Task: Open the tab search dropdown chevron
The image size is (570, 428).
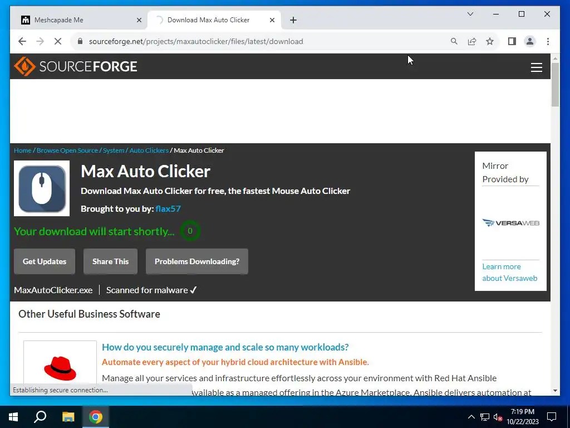Action: tap(470, 14)
